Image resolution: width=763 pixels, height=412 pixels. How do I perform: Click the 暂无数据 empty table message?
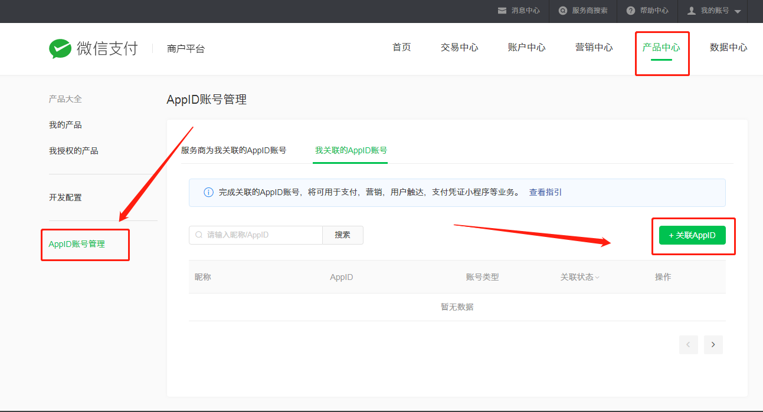(457, 307)
